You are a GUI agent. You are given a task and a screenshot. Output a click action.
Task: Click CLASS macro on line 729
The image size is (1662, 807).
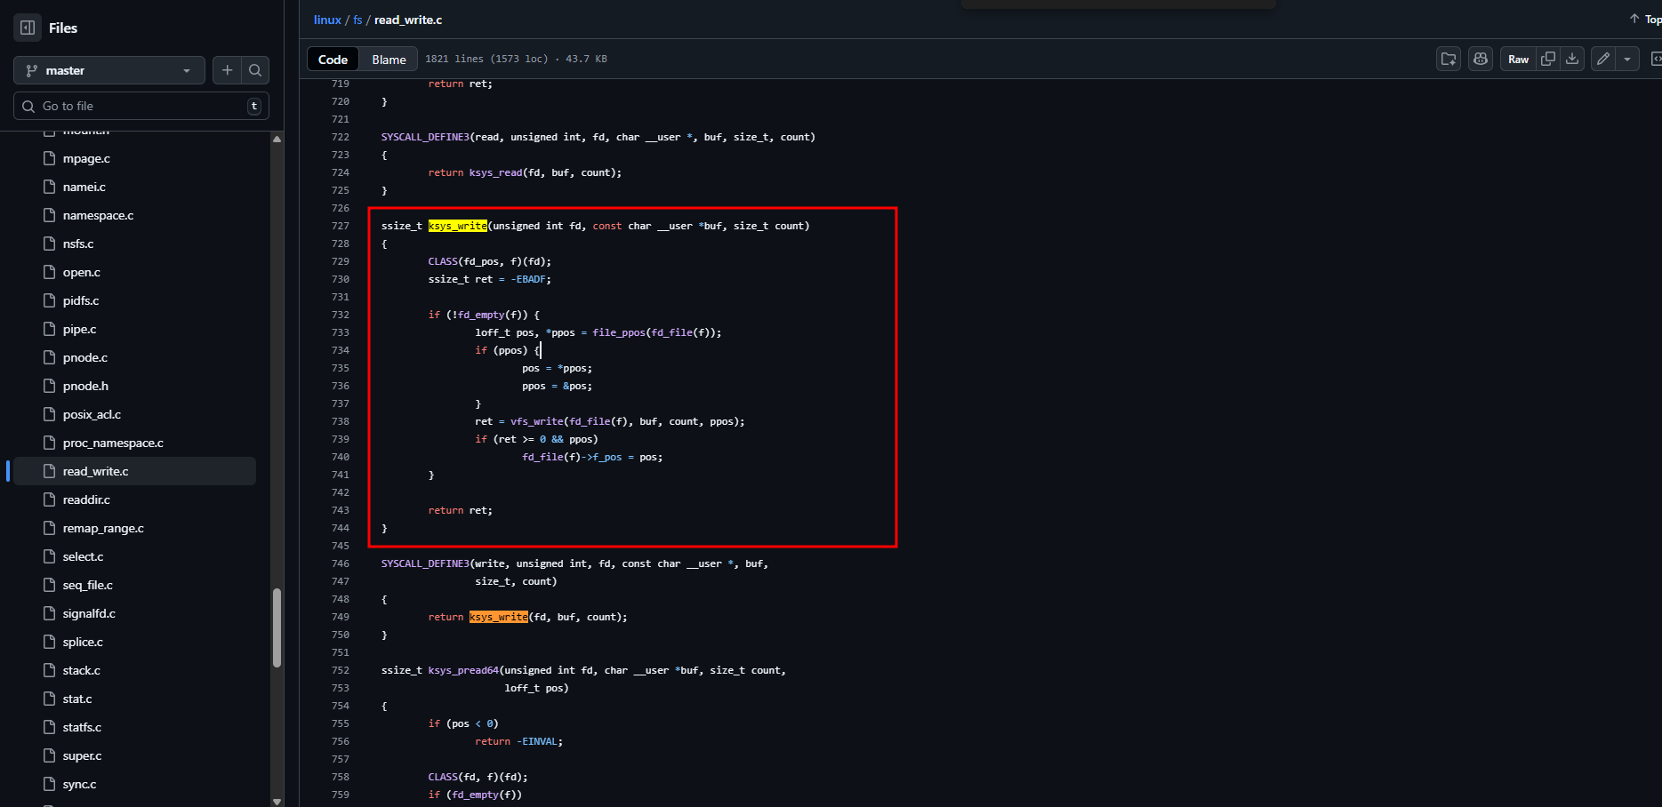[443, 261]
